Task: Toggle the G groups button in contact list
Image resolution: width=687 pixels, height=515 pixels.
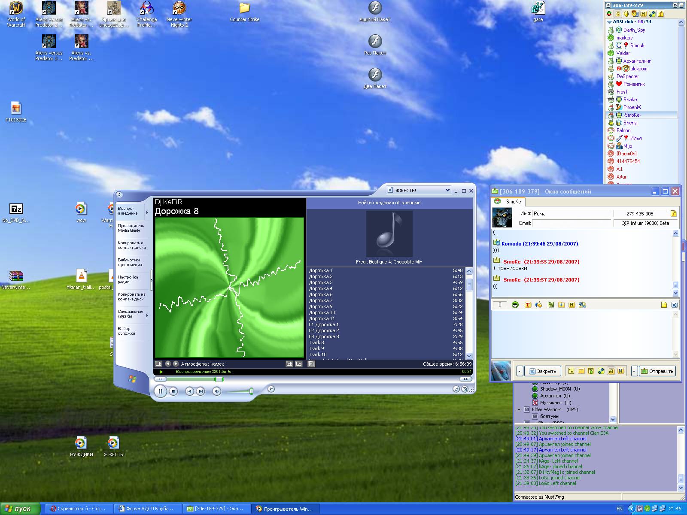Action: point(618,14)
